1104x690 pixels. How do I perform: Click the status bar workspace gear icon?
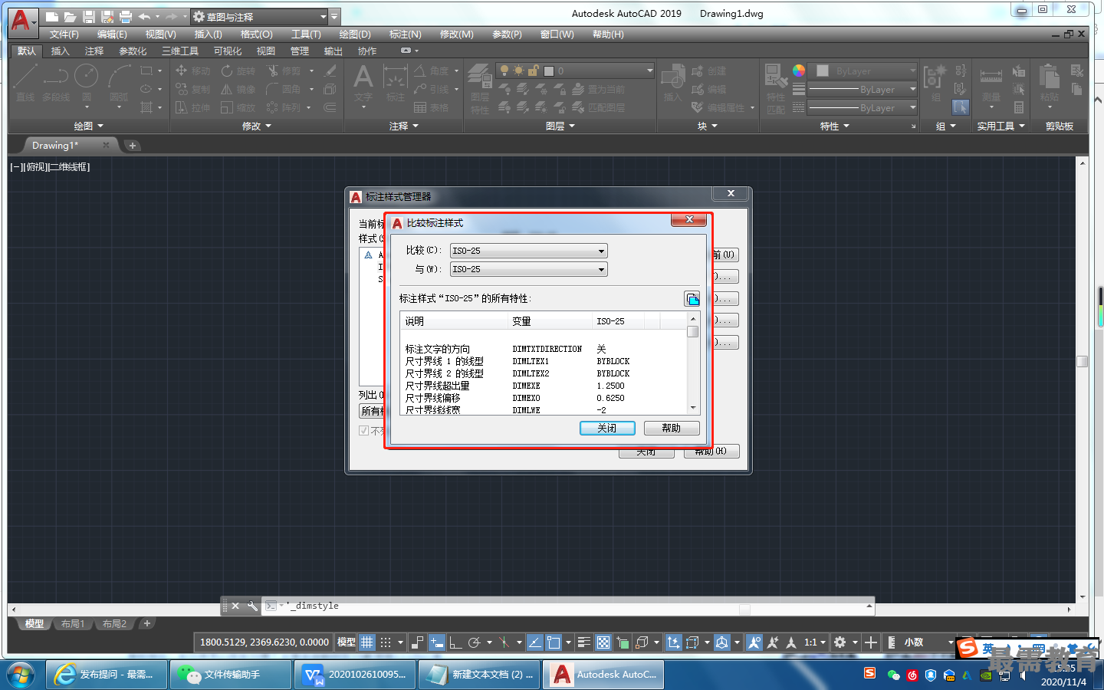click(x=840, y=642)
